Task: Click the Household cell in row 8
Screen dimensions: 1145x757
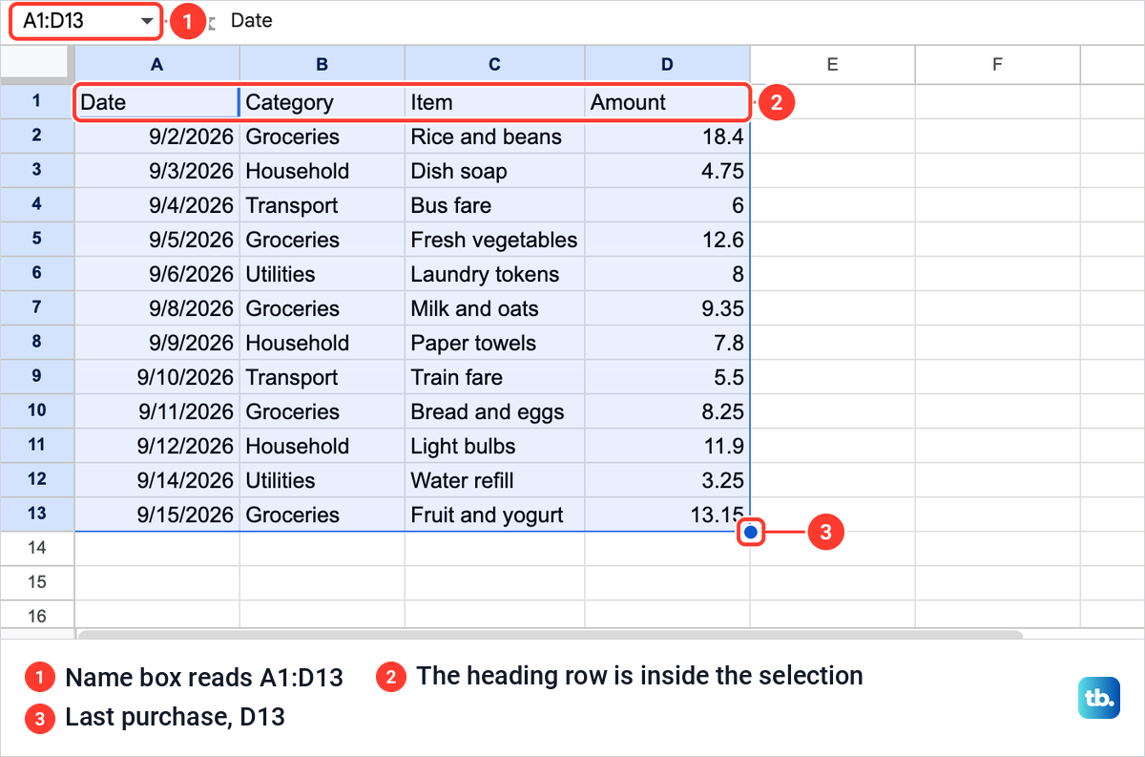Action: [x=323, y=343]
